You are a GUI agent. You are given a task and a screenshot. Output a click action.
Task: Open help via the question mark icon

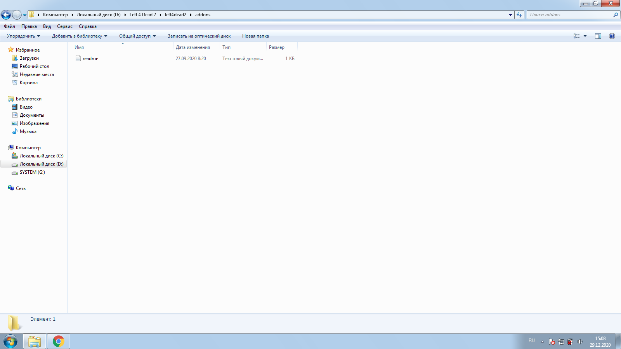(x=612, y=36)
